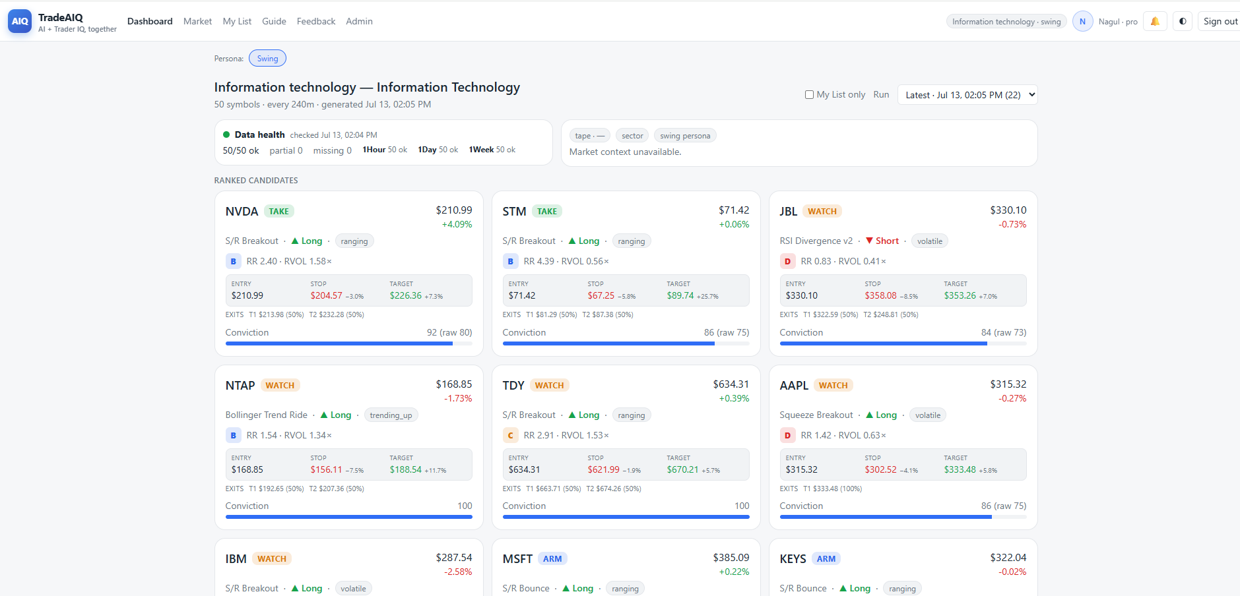This screenshot has height=596, width=1240.
Task: Click 1Hour 50 ok health entry
Action: [x=385, y=150]
